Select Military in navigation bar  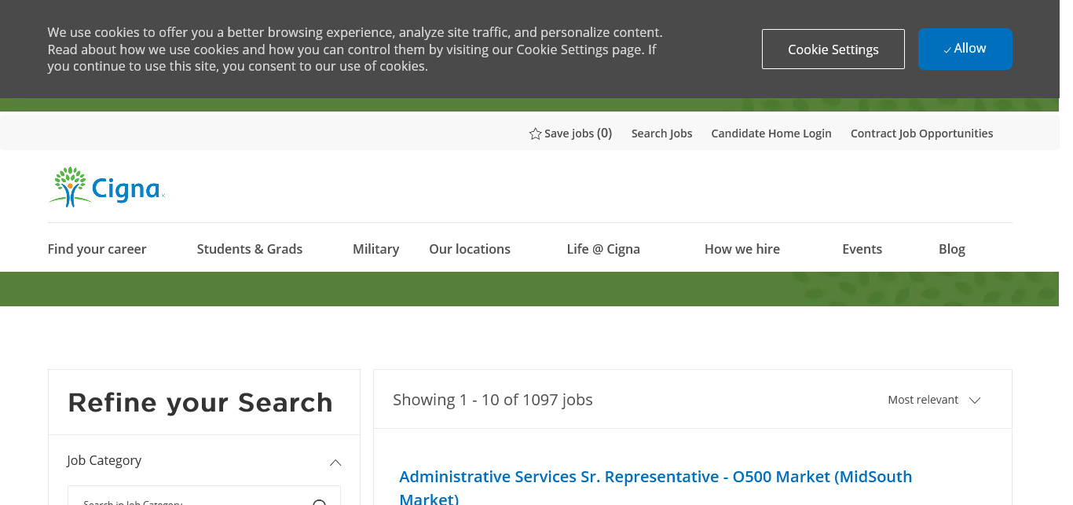[x=375, y=249]
